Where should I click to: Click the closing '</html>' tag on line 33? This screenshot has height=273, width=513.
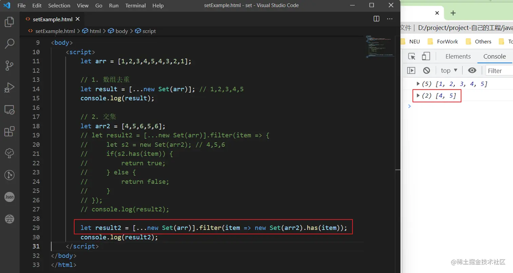[x=63, y=265]
